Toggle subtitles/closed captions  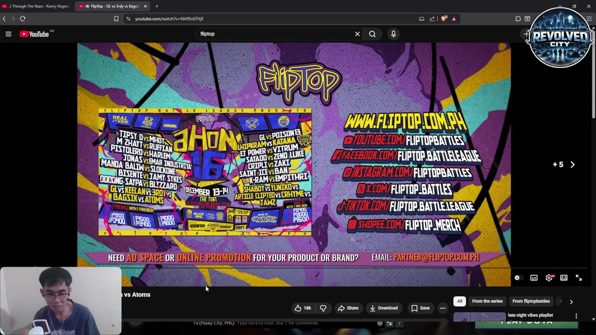click(x=534, y=278)
